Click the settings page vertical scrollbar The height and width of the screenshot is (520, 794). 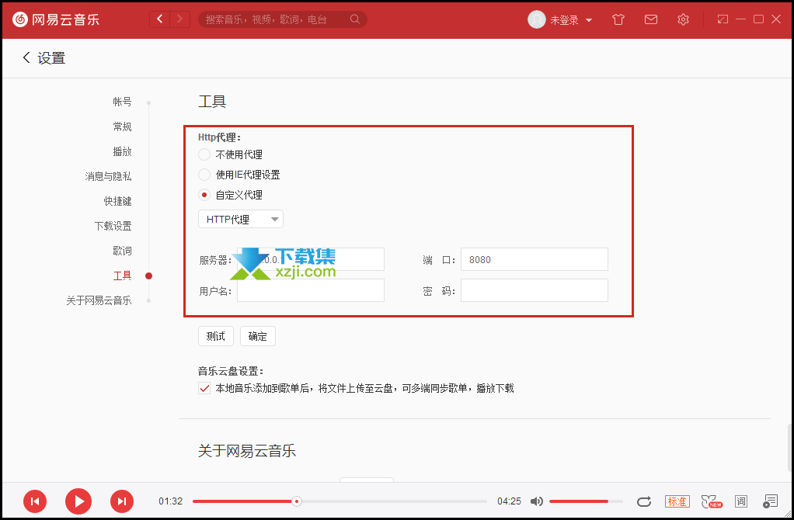pos(789,448)
